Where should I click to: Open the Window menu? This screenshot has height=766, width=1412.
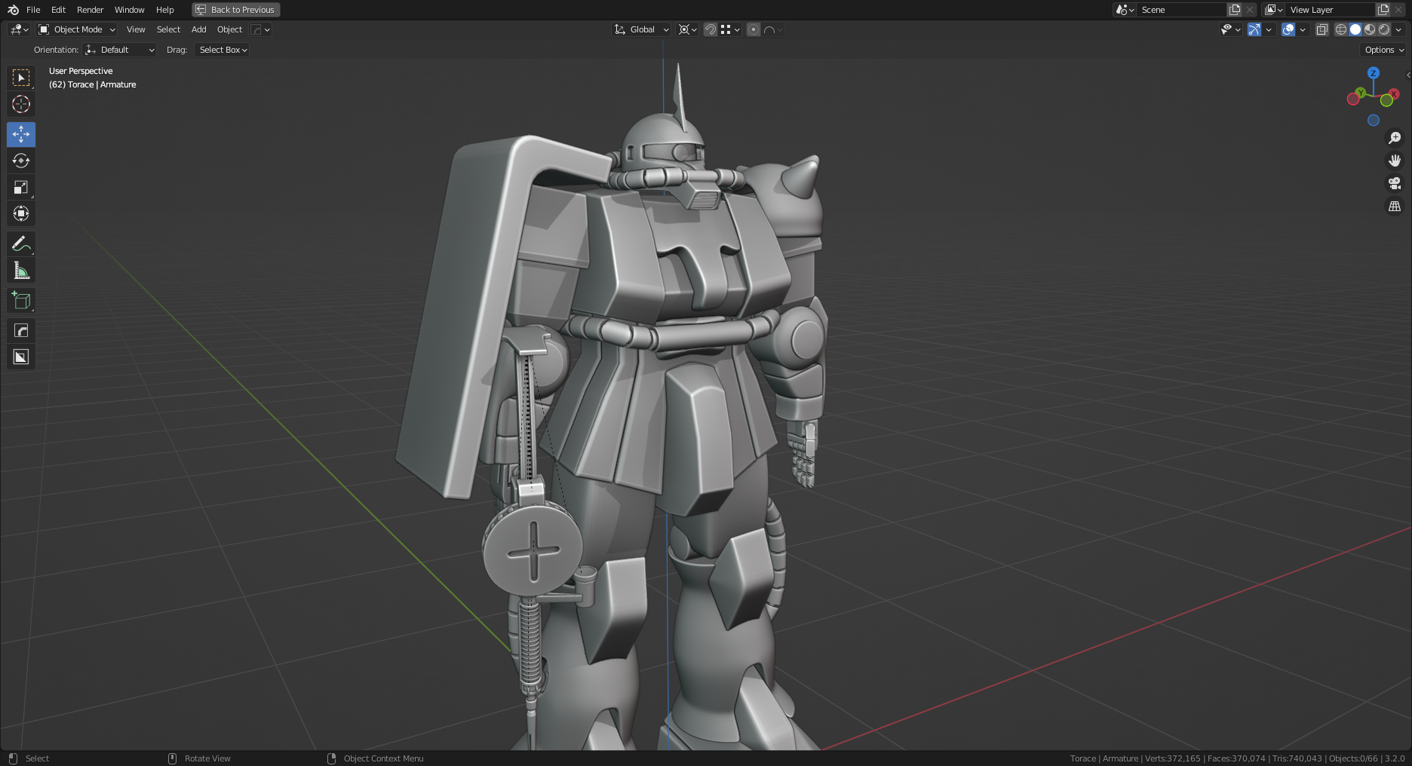pyautogui.click(x=129, y=10)
